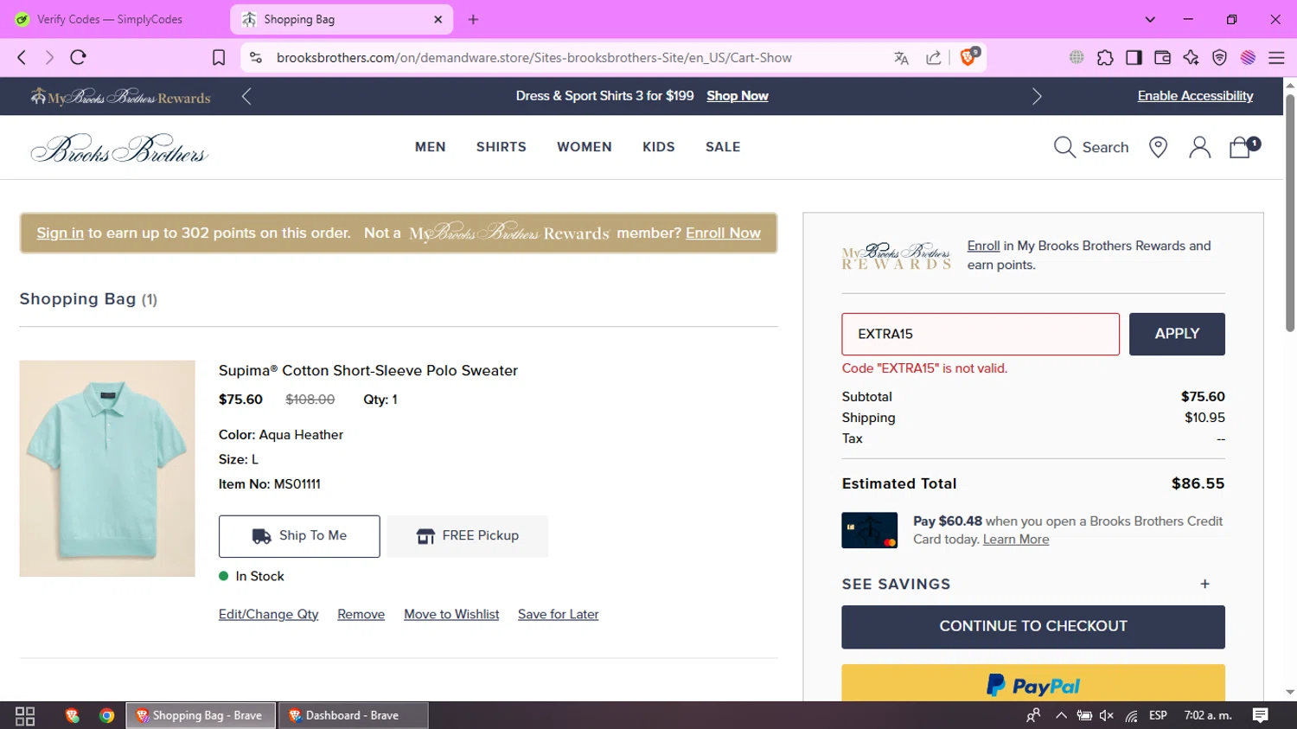The image size is (1297, 729).
Task: Click Edit/Change Qty link
Action: click(268, 615)
